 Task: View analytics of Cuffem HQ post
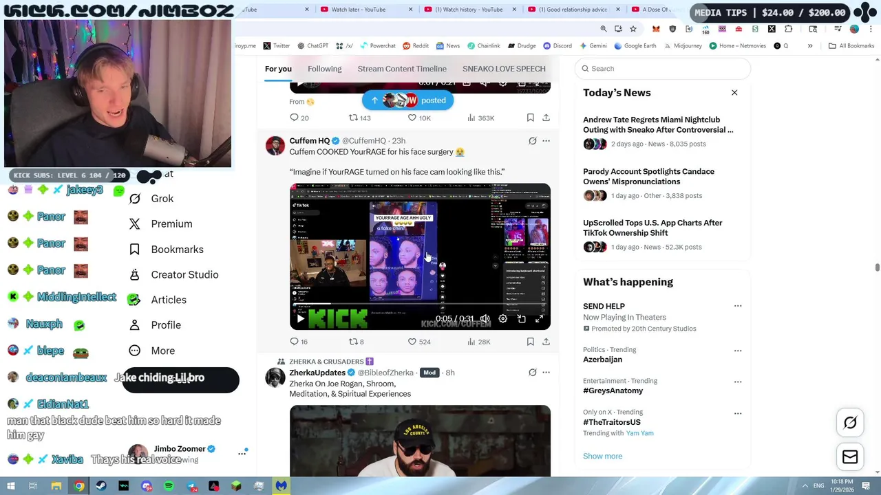[x=478, y=342]
